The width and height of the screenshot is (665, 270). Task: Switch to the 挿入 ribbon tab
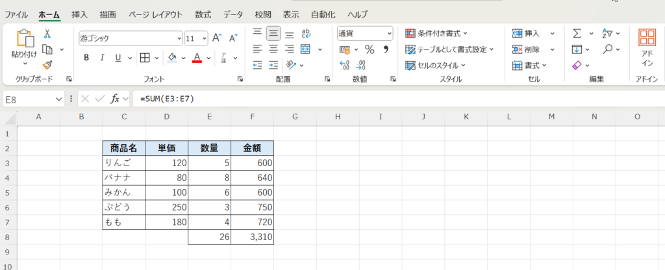[x=79, y=14]
